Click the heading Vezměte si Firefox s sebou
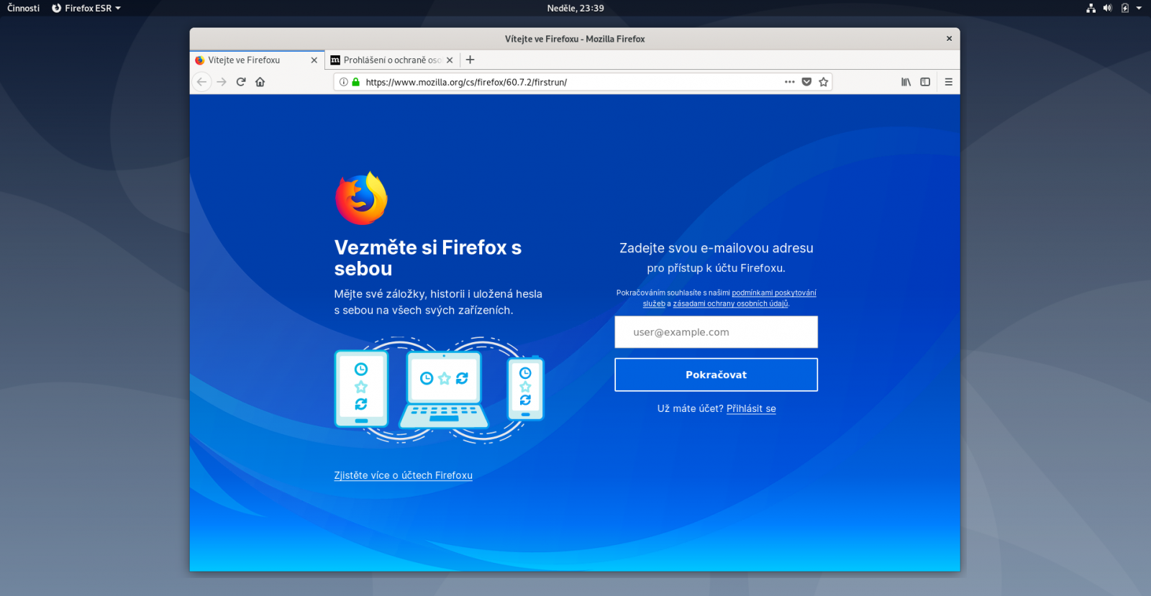 pyautogui.click(x=428, y=257)
